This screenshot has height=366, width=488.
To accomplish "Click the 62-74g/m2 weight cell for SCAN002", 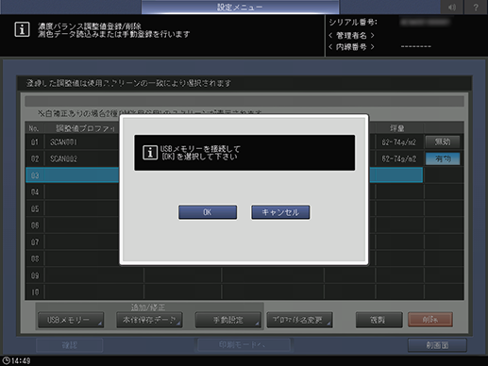I will [x=399, y=159].
